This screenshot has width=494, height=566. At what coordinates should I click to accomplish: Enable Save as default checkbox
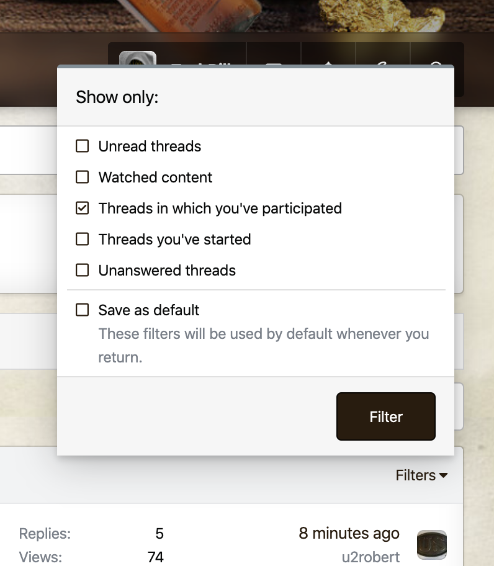pos(82,310)
